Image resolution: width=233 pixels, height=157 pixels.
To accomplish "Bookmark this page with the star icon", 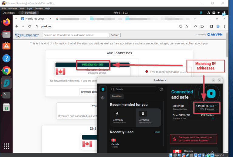I will click(x=187, y=26).
